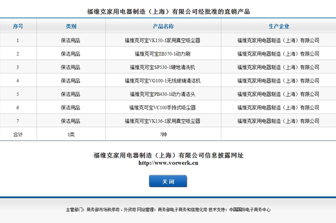Viewport: 336px width, 223px height.
Task: Click 保洁用品 category in row 1
Action: click(70, 40)
